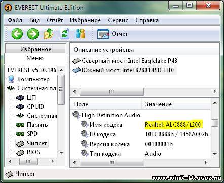The height and width of the screenshot is (183, 224).
Task: Click the details list scroll up arrow
Action: [x=215, y=103]
